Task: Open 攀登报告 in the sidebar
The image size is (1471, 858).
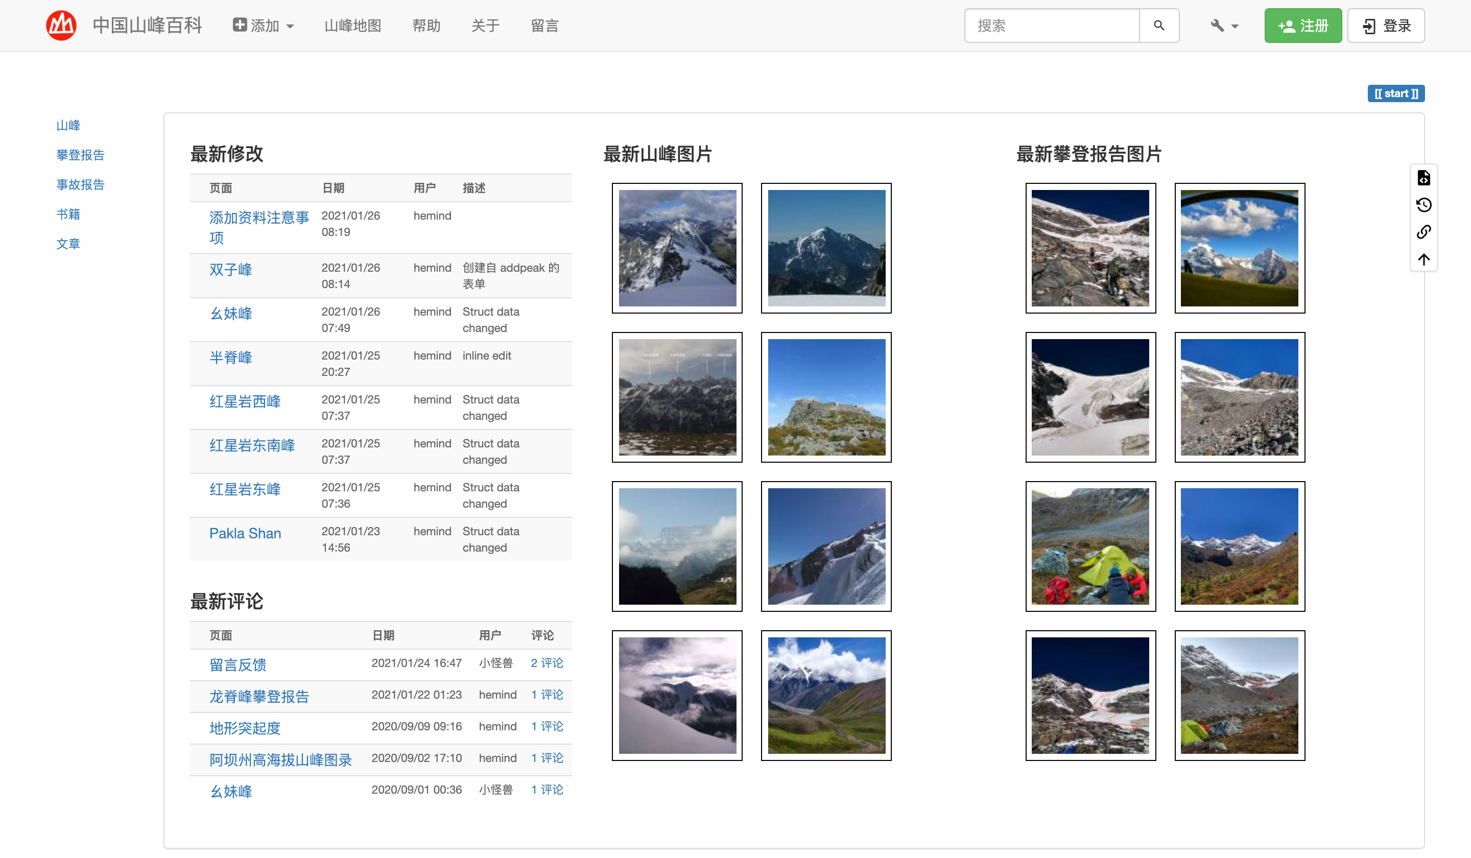Action: click(81, 155)
